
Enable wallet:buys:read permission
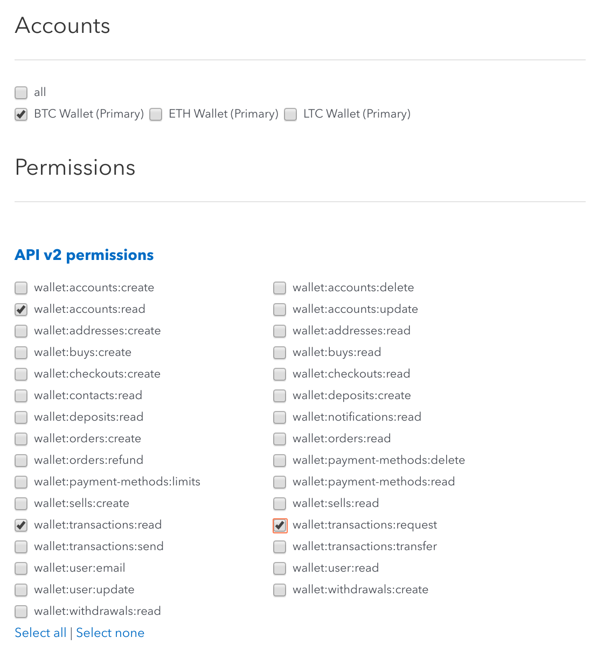(280, 353)
